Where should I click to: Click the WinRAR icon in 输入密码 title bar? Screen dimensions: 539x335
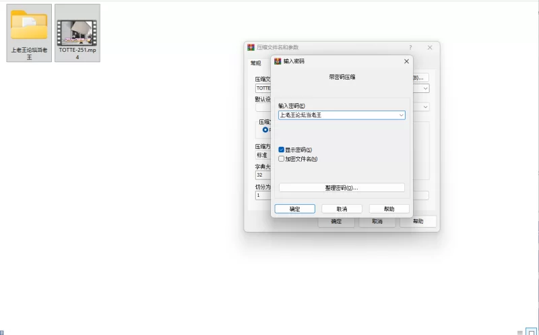(x=278, y=61)
